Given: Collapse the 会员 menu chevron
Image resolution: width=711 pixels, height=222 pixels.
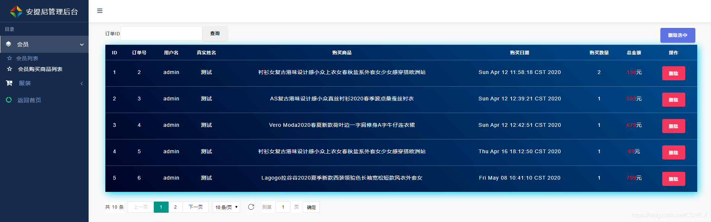Looking at the screenshot, I should tap(82, 45).
